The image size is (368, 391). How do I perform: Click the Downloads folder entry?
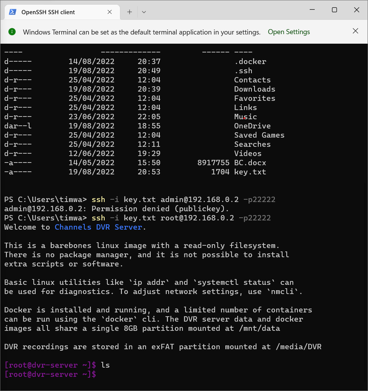[x=255, y=89]
